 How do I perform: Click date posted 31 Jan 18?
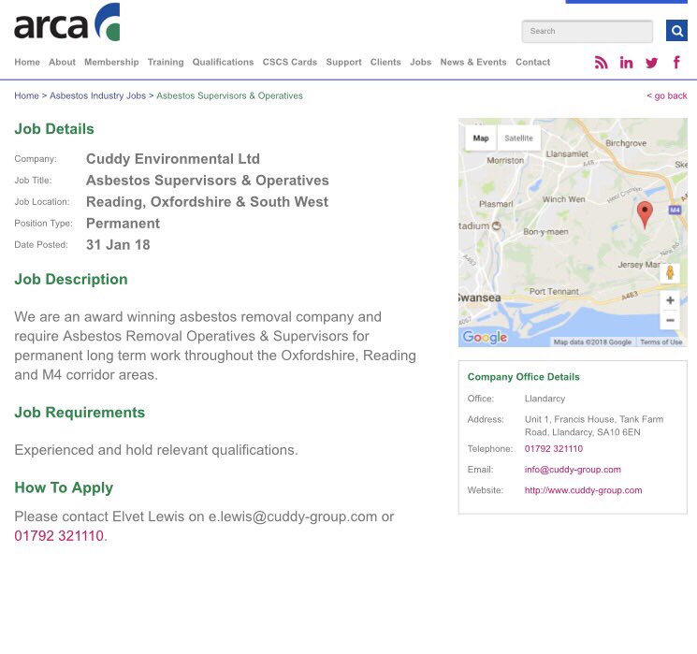pyautogui.click(x=118, y=244)
